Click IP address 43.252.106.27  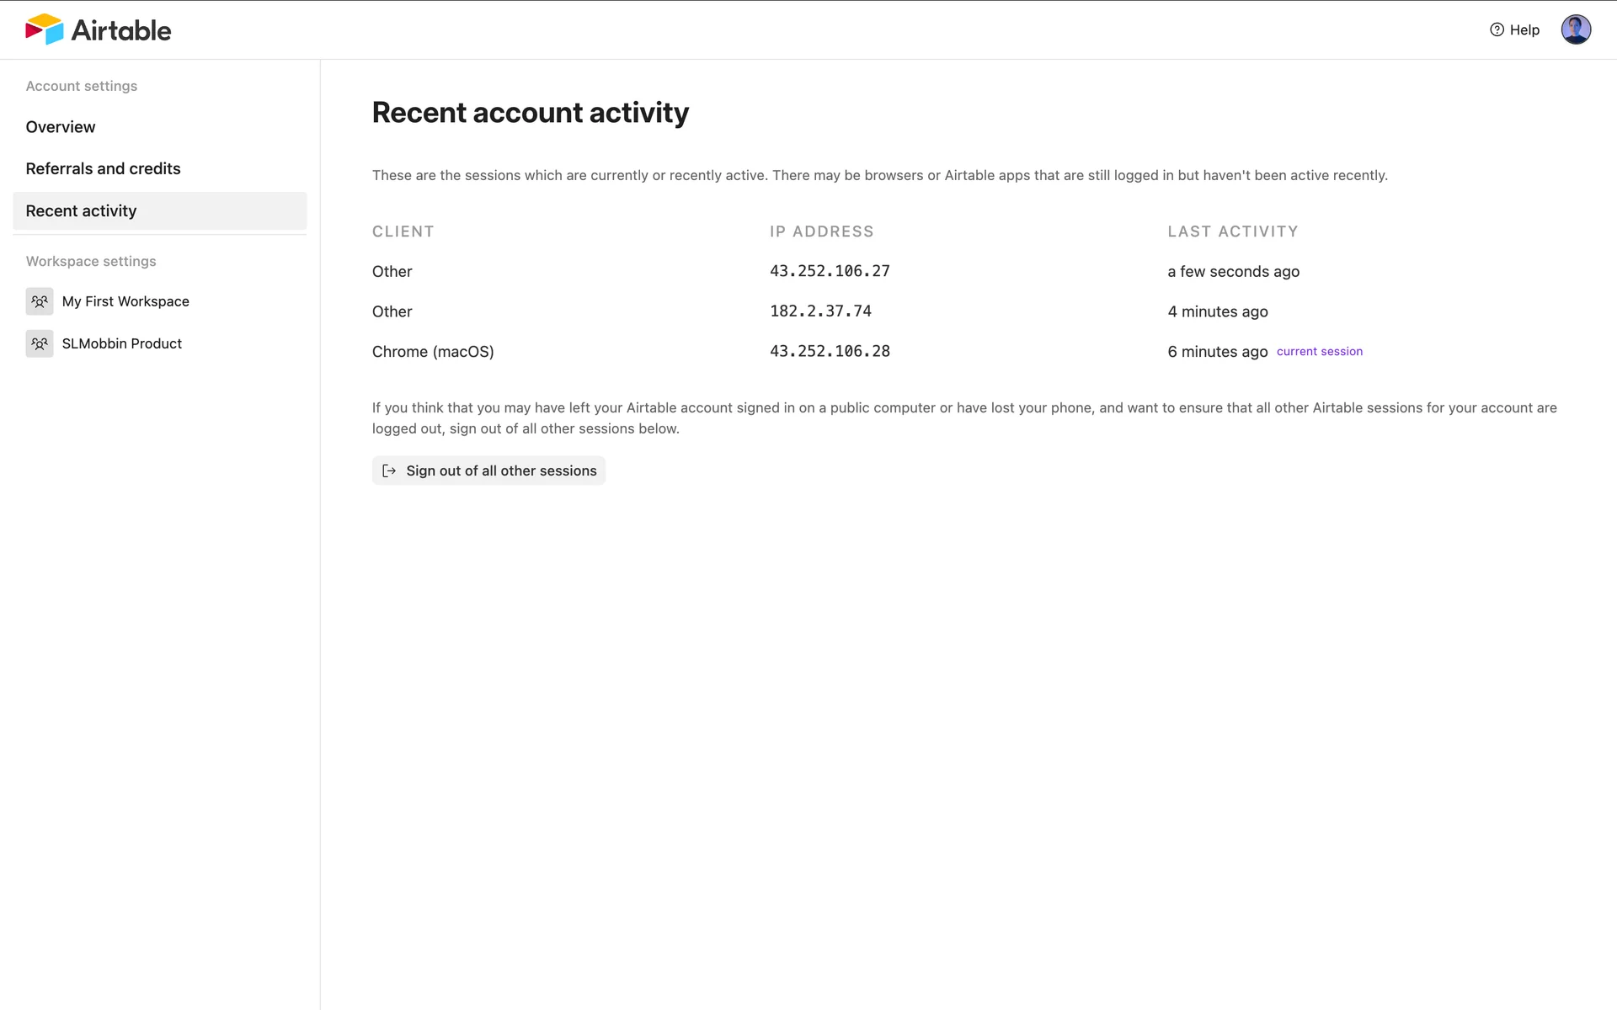click(830, 271)
